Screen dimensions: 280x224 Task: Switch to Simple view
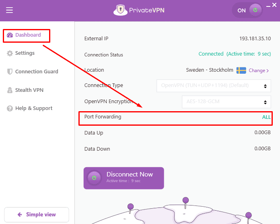click(x=37, y=214)
